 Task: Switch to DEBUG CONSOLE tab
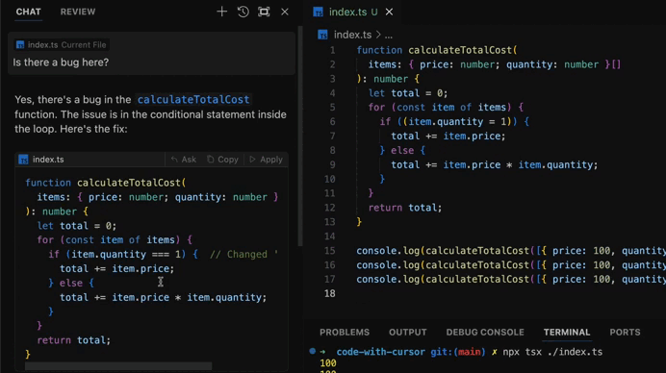[485, 333]
